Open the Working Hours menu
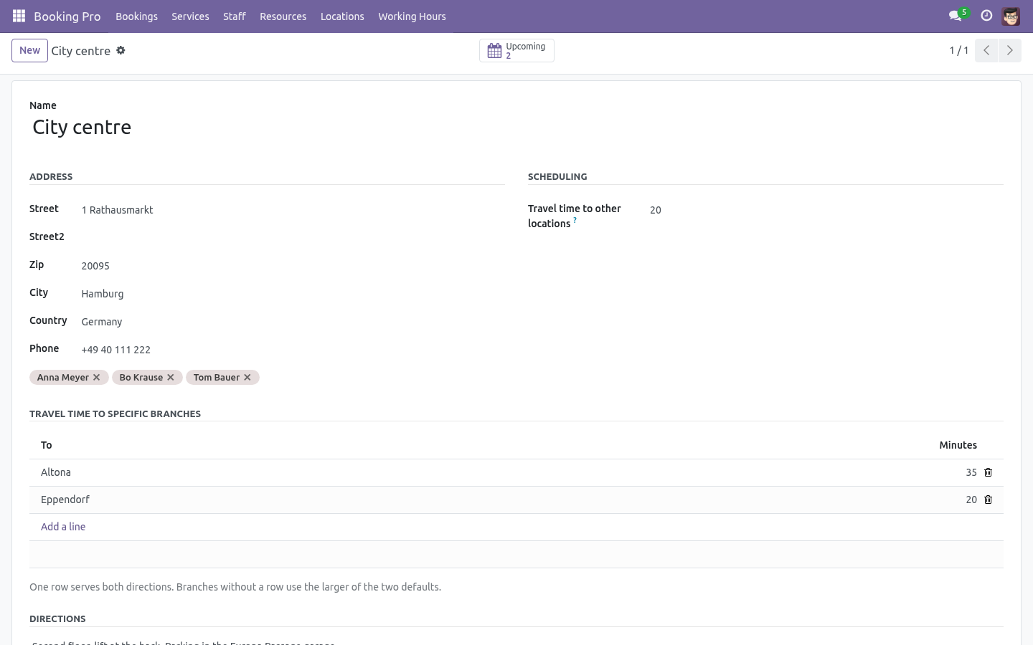This screenshot has width=1033, height=645. click(x=412, y=16)
